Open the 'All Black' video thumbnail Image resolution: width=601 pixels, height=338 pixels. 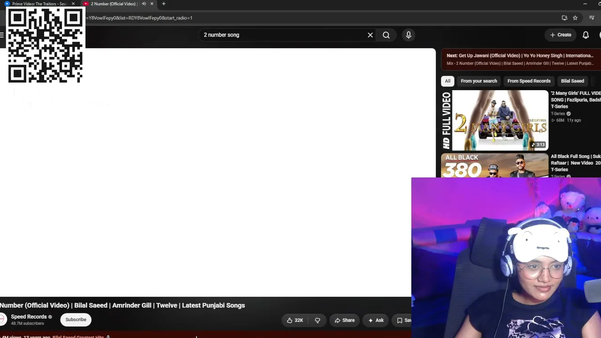coord(494,165)
